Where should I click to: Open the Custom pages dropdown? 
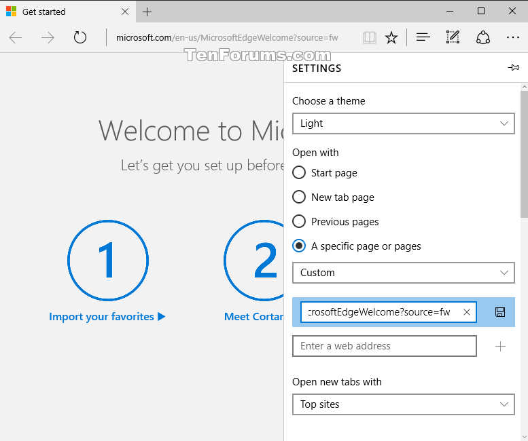pyautogui.click(x=404, y=273)
